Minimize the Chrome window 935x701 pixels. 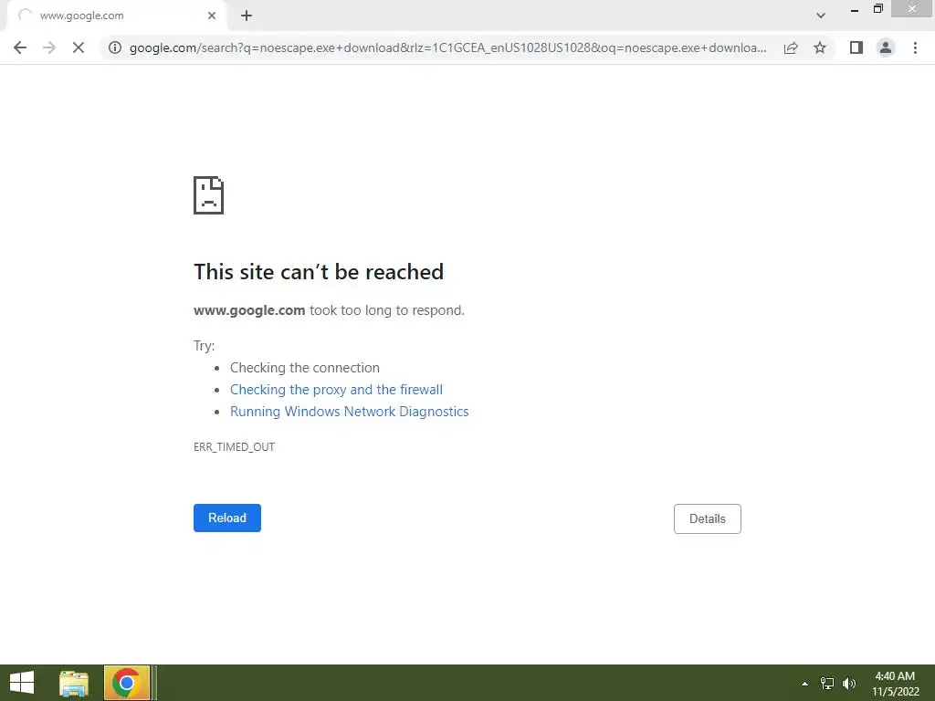(x=855, y=10)
